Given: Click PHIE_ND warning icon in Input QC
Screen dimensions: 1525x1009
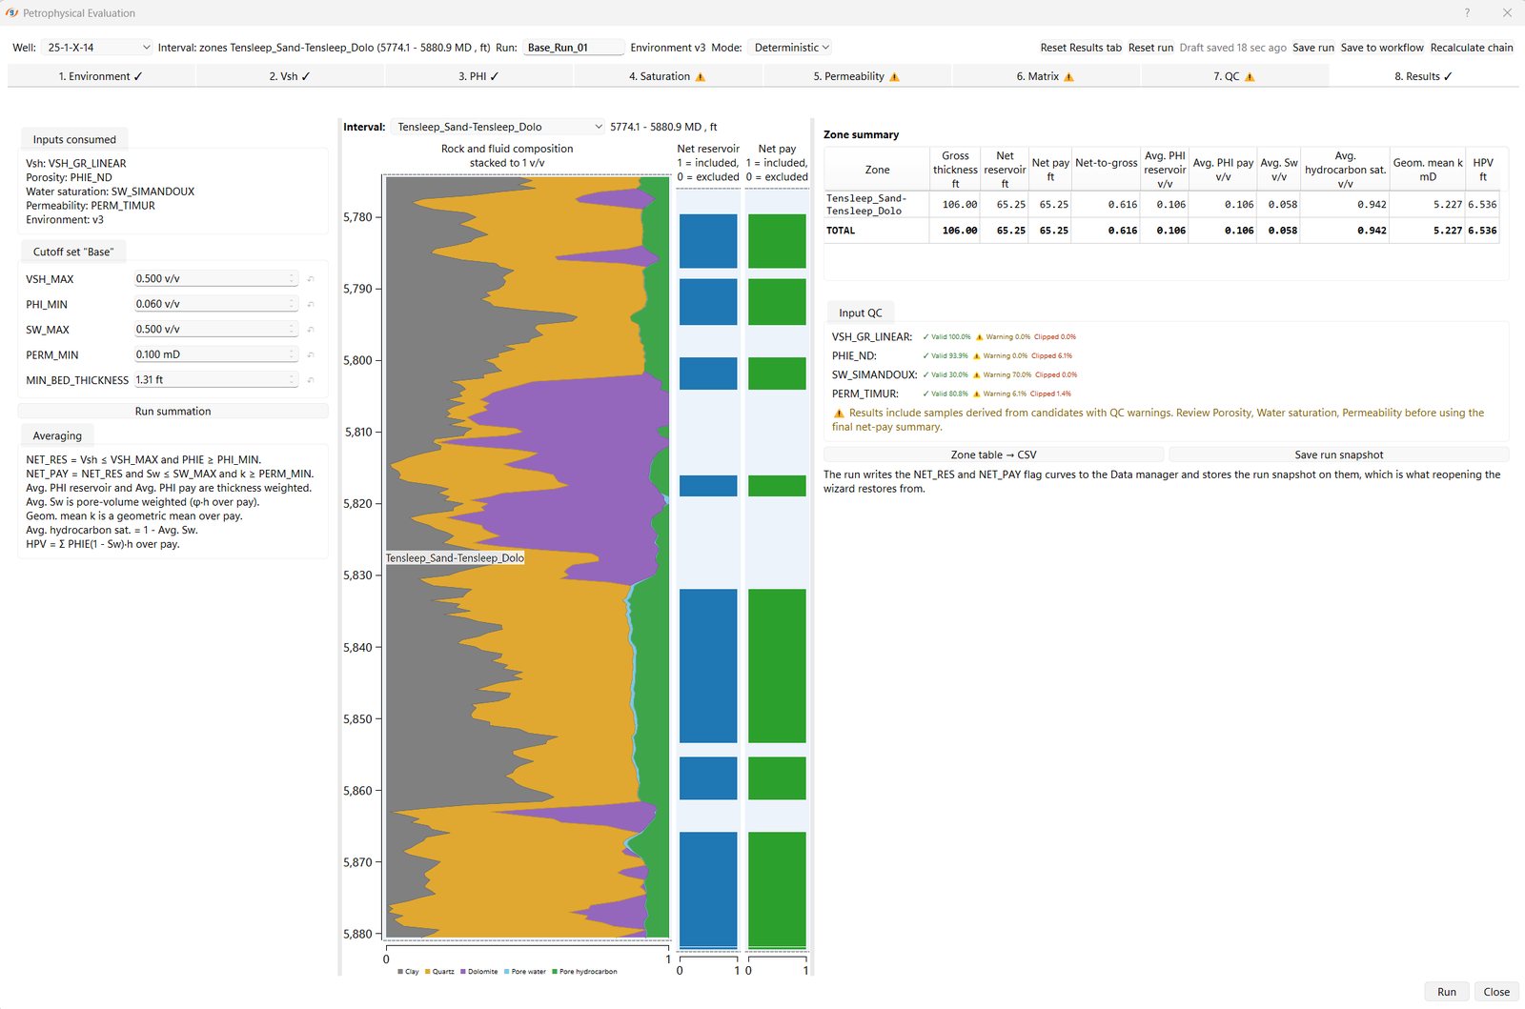Looking at the screenshot, I should click(x=977, y=356).
